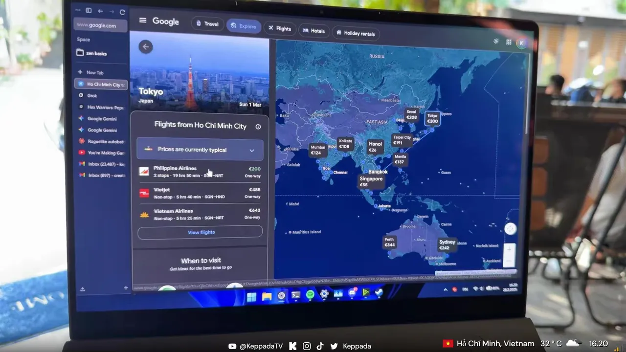Select the Philippine Airlines €200 flight

coord(200,172)
